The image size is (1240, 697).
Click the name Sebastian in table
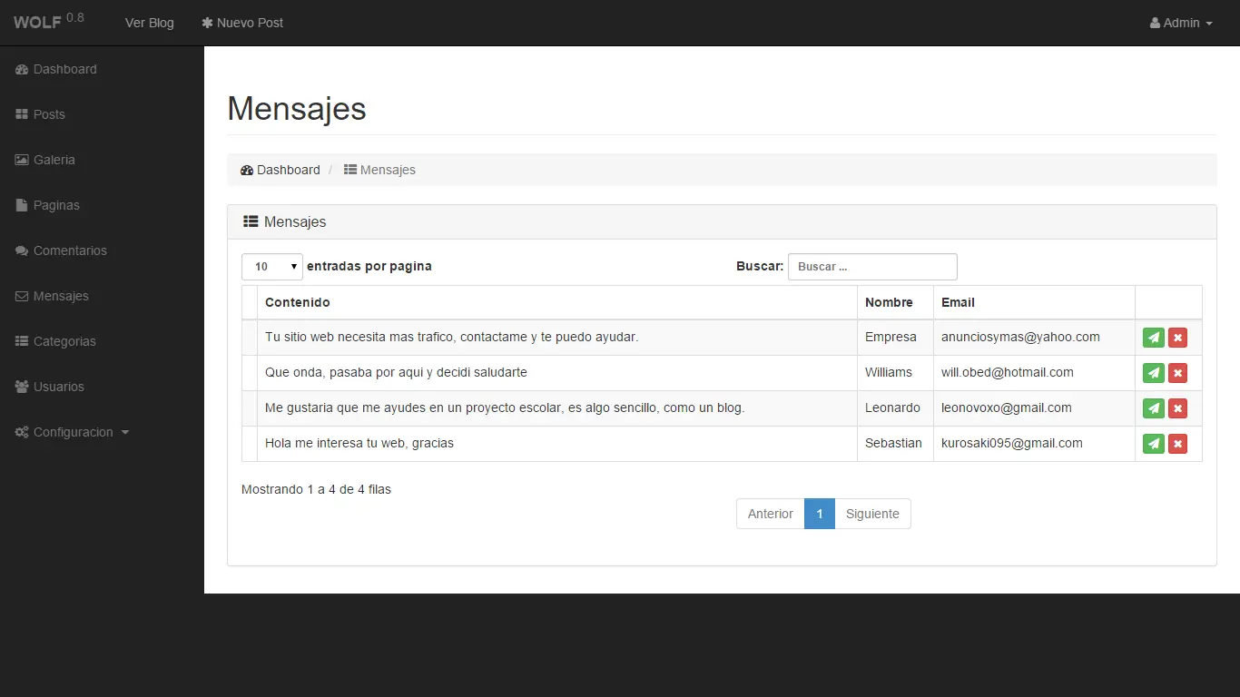(x=893, y=443)
